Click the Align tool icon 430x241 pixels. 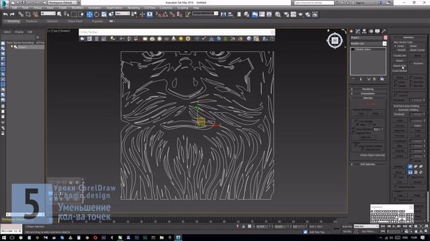click(x=230, y=14)
